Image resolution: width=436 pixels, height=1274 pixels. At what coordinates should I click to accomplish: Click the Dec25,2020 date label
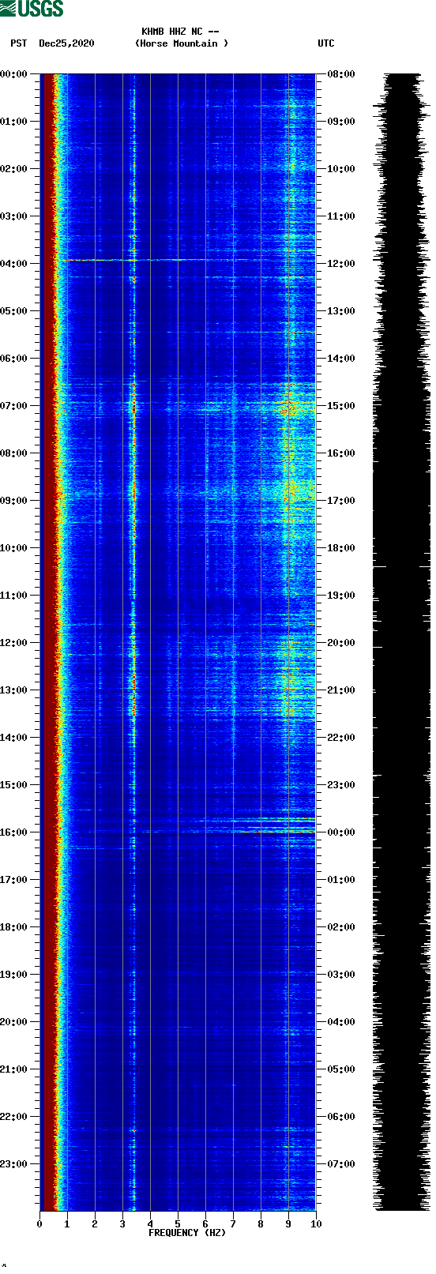click(x=66, y=43)
